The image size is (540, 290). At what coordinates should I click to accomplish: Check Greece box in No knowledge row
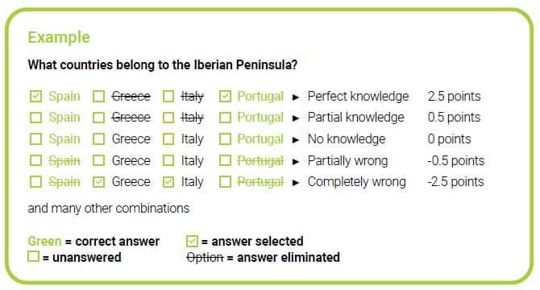(98, 139)
